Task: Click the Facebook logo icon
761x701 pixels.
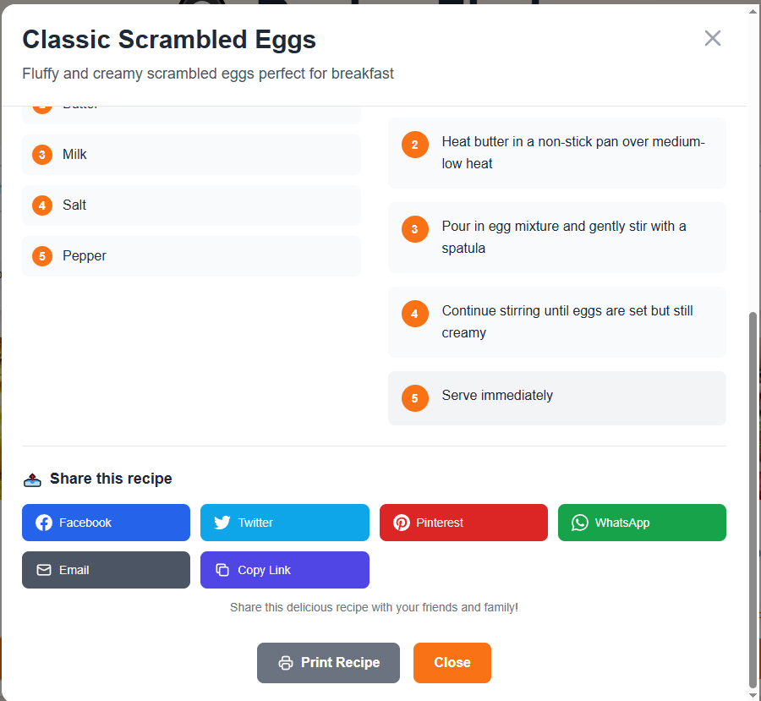Action: click(x=44, y=523)
